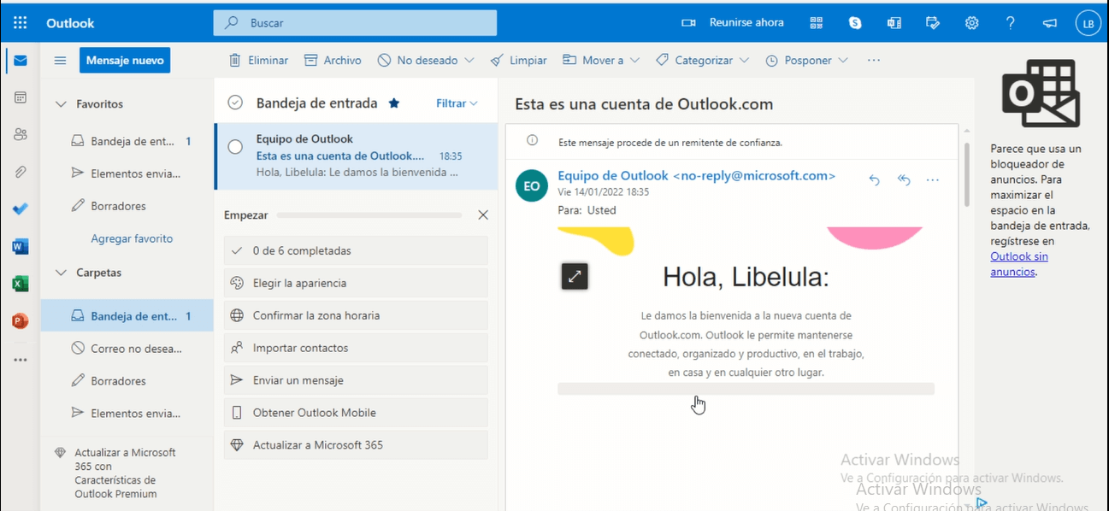
Task: Click the Mensaje nuevo button
Action: (125, 61)
